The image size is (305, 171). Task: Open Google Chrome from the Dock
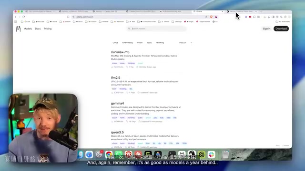tap(109, 154)
